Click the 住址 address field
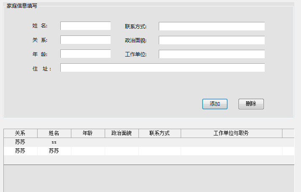 [163, 68]
